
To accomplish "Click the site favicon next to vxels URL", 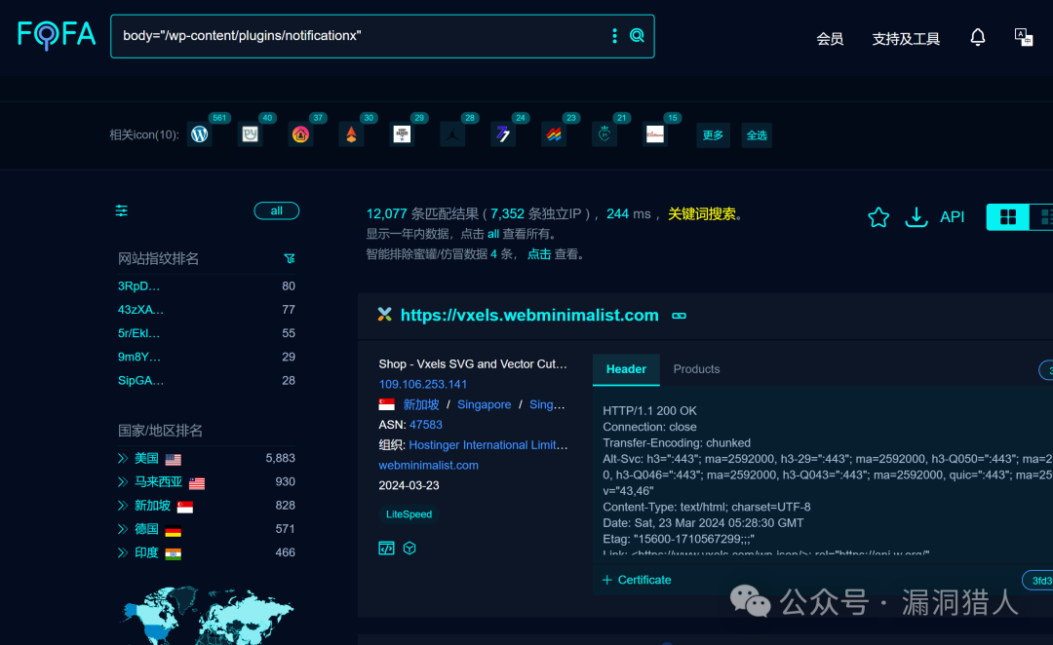I will pyautogui.click(x=385, y=314).
